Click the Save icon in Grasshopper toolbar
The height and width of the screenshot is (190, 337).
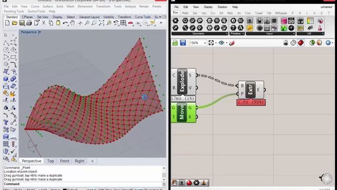tap(183, 43)
